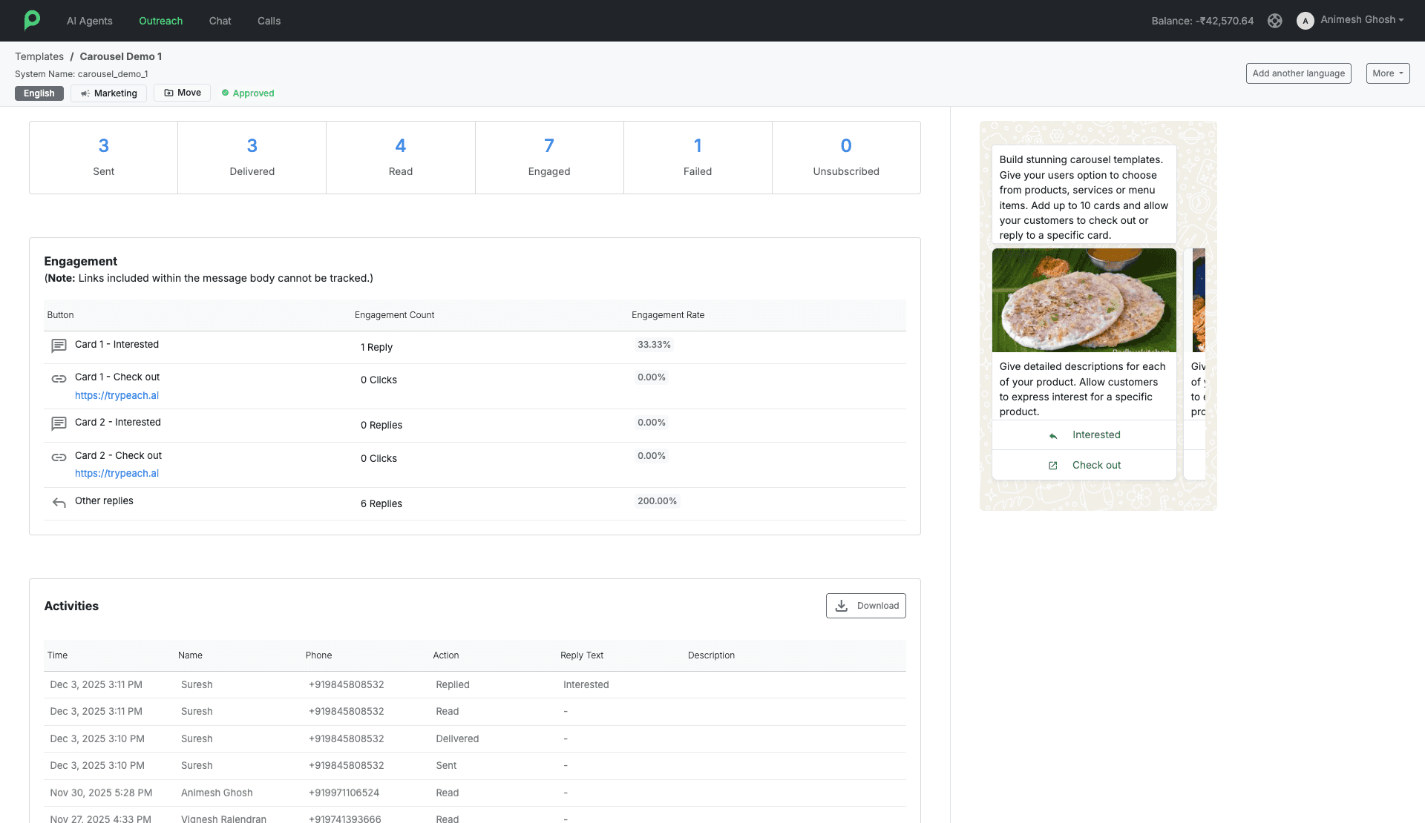Open the help support icon
This screenshot has height=823, width=1425.
(1274, 21)
